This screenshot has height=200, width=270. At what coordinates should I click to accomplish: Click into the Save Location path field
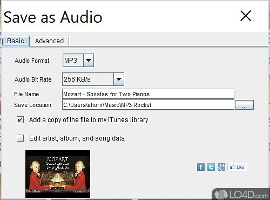[x=148, y=105]
